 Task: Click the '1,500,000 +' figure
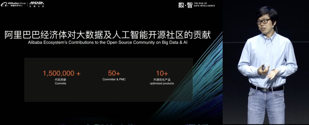(62, 73)
